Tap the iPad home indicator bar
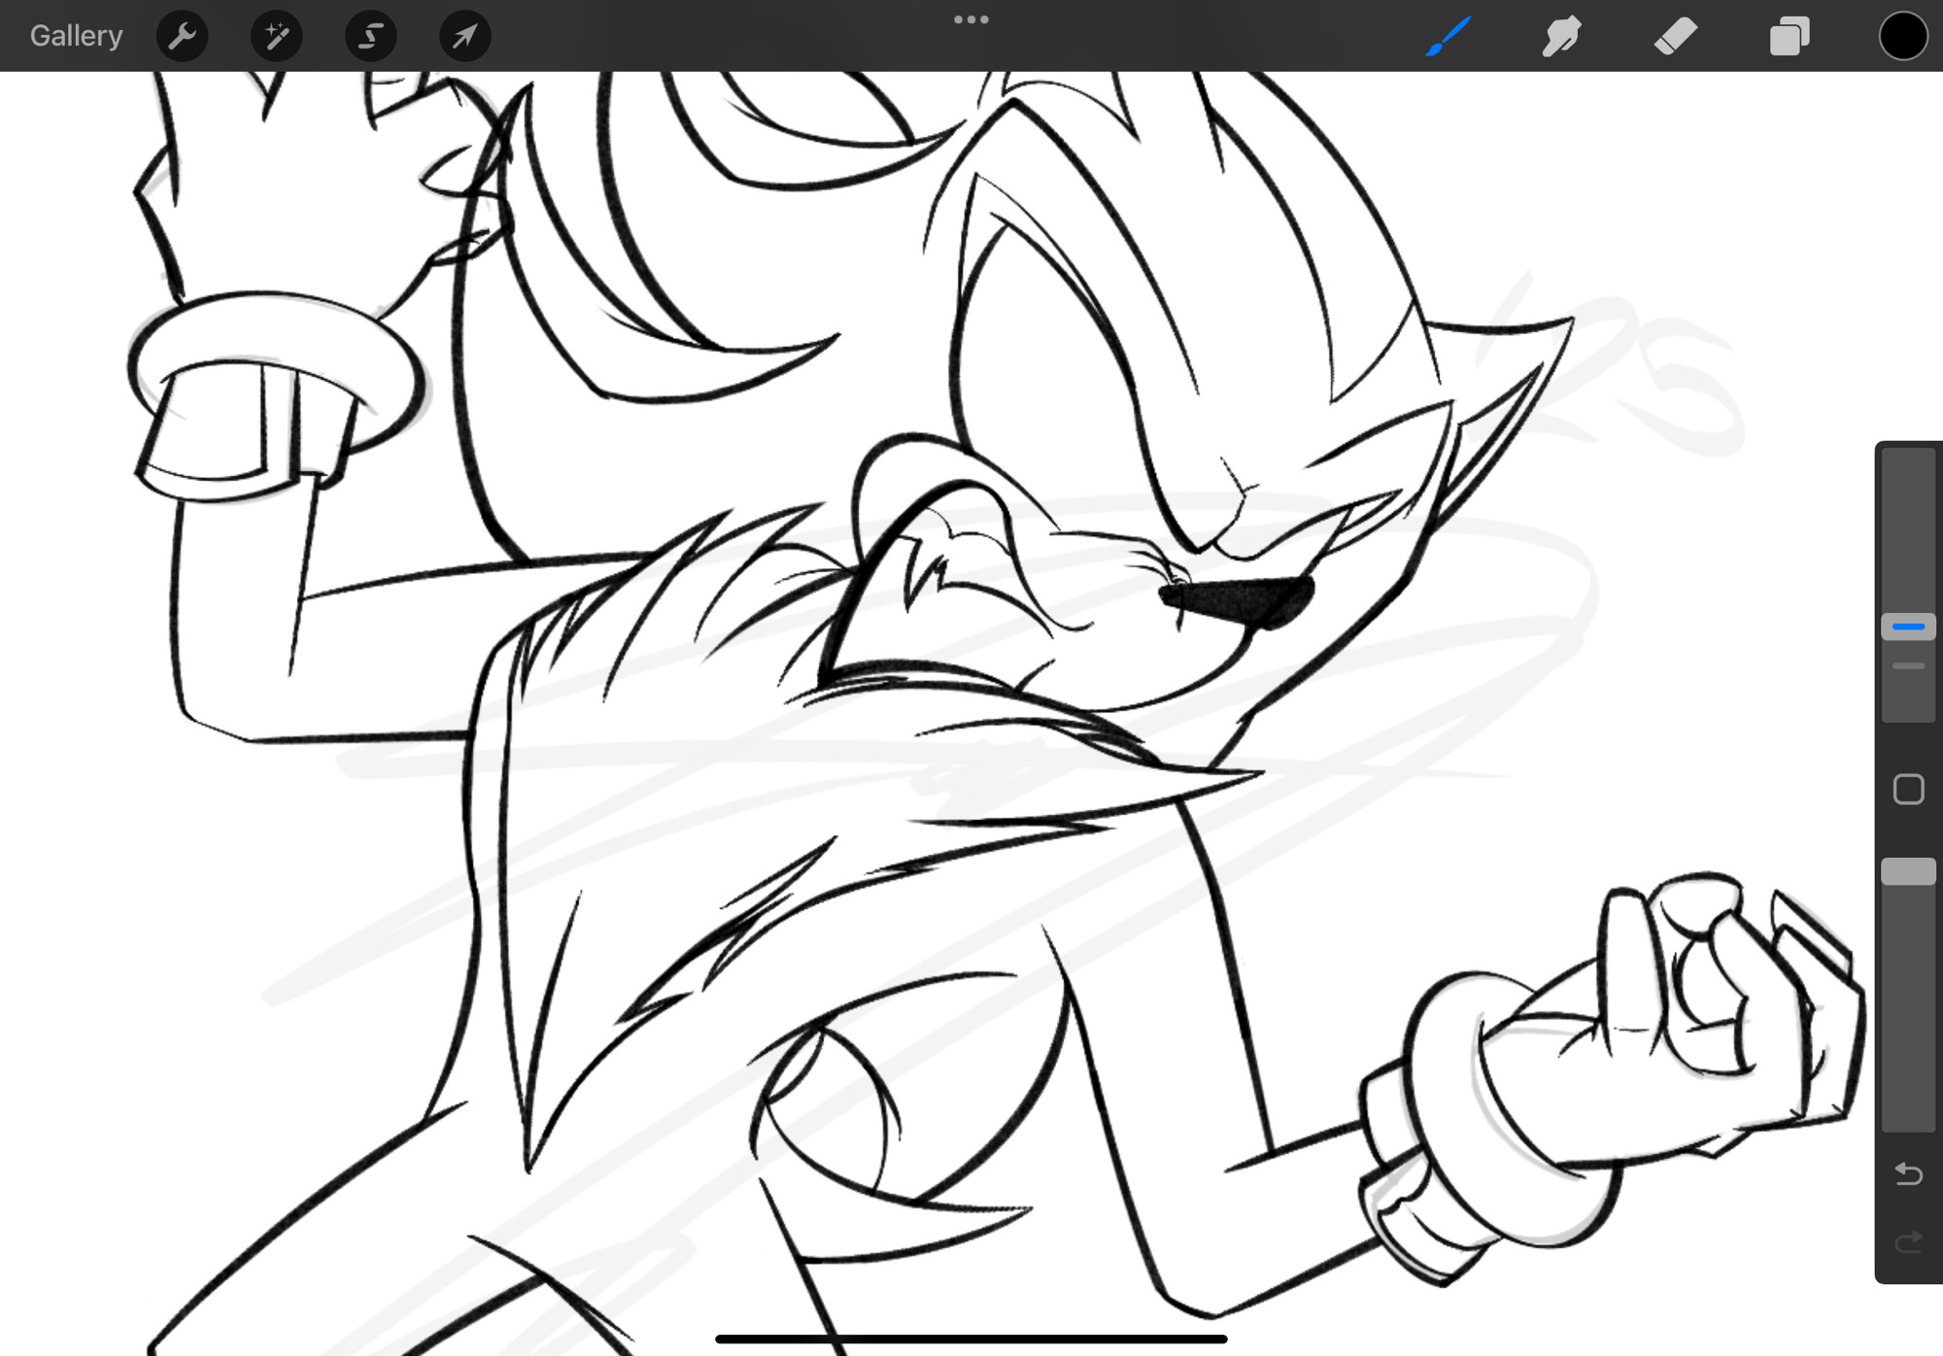The image size is (1943, 1356). coord(971,1339)
